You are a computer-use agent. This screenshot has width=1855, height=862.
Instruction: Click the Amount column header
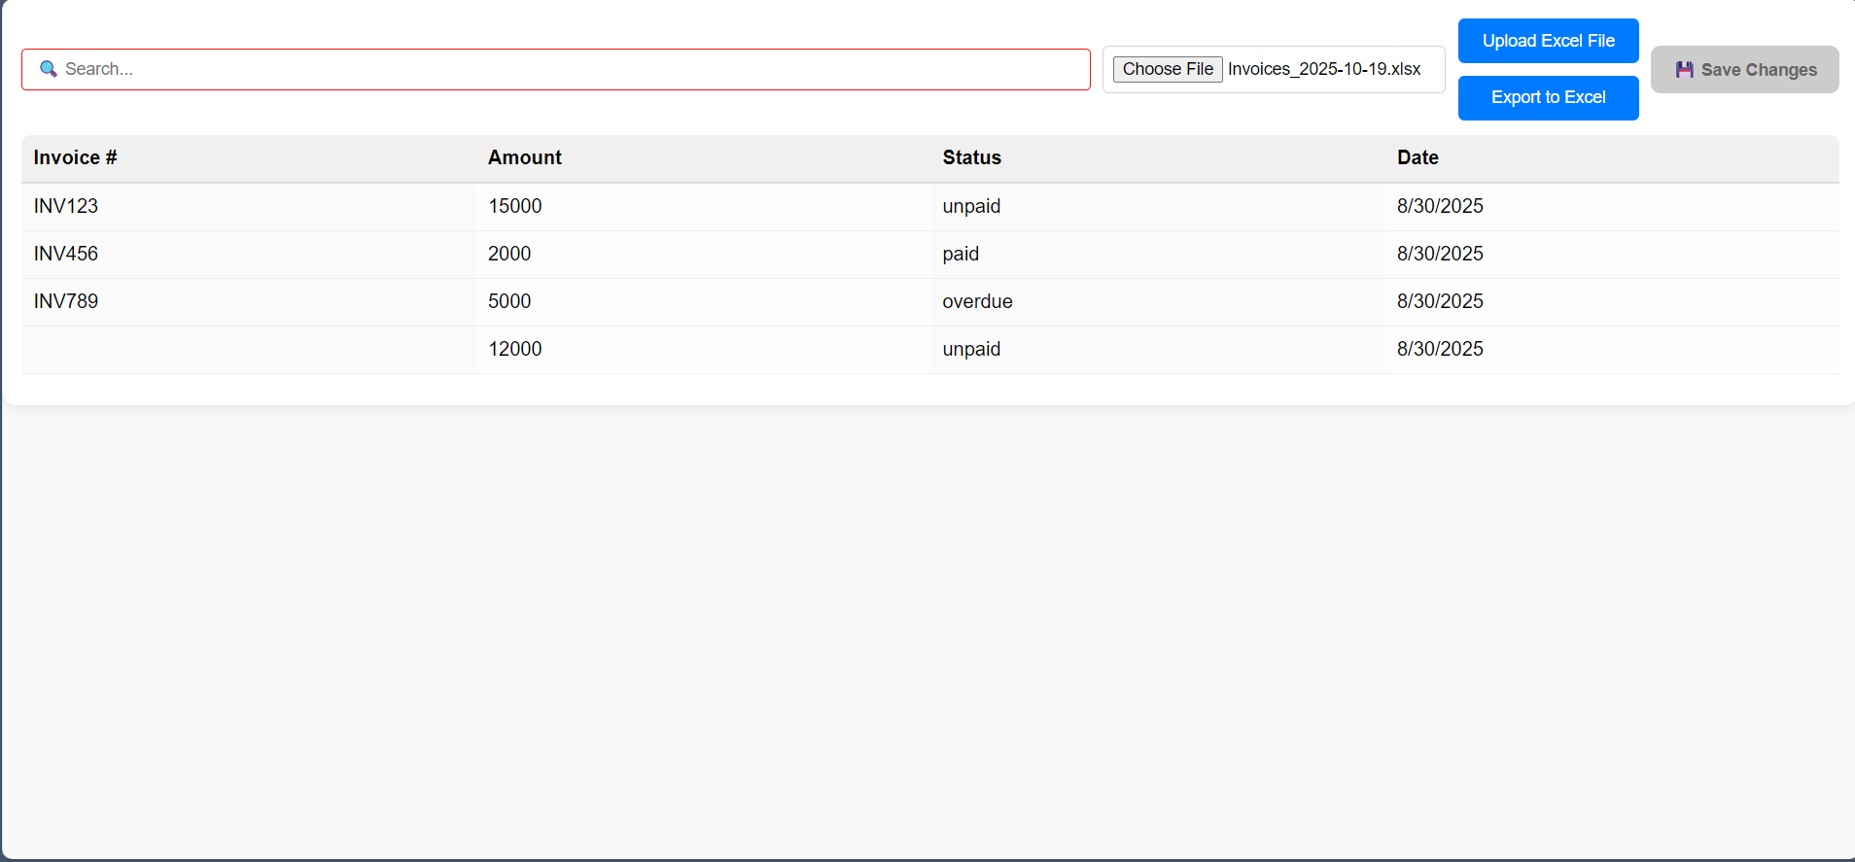pos(524,157)
